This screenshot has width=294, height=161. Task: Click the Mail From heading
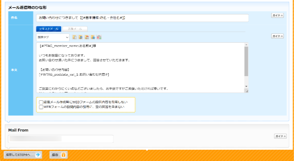pos(18,130)
